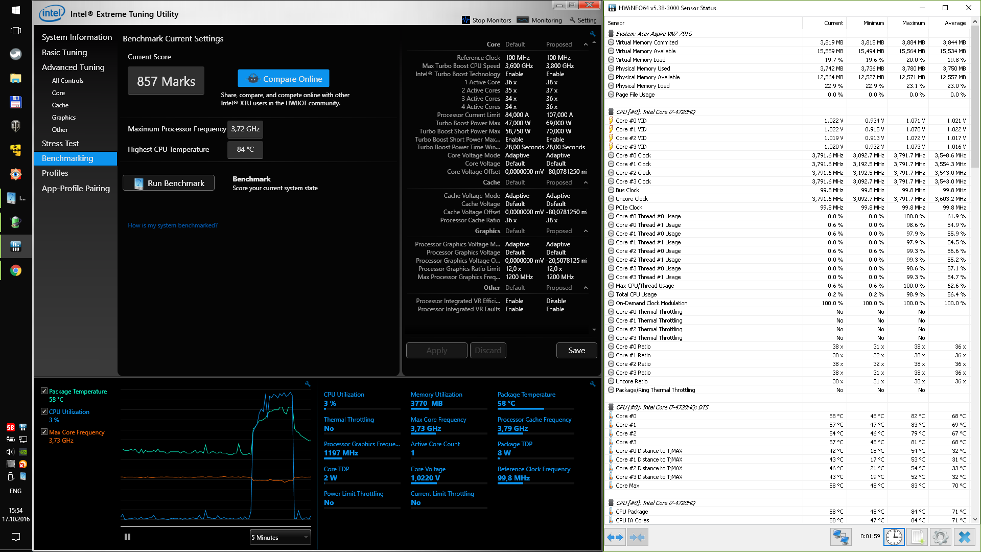Open Settings wrench in XTU header
This screenshot has height=552, width=981.
583,20
